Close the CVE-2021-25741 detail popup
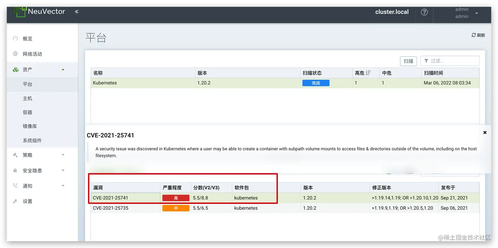 (485, 132)
